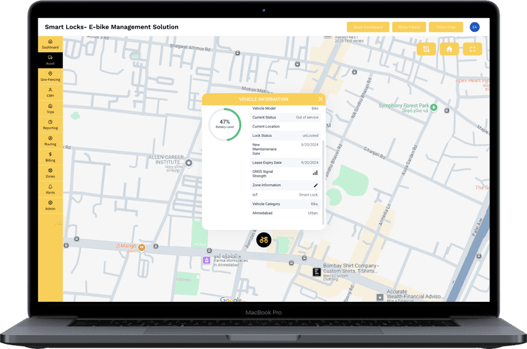
Task: Open Alerts from the sidebar
Action: (x=50, y=189)
